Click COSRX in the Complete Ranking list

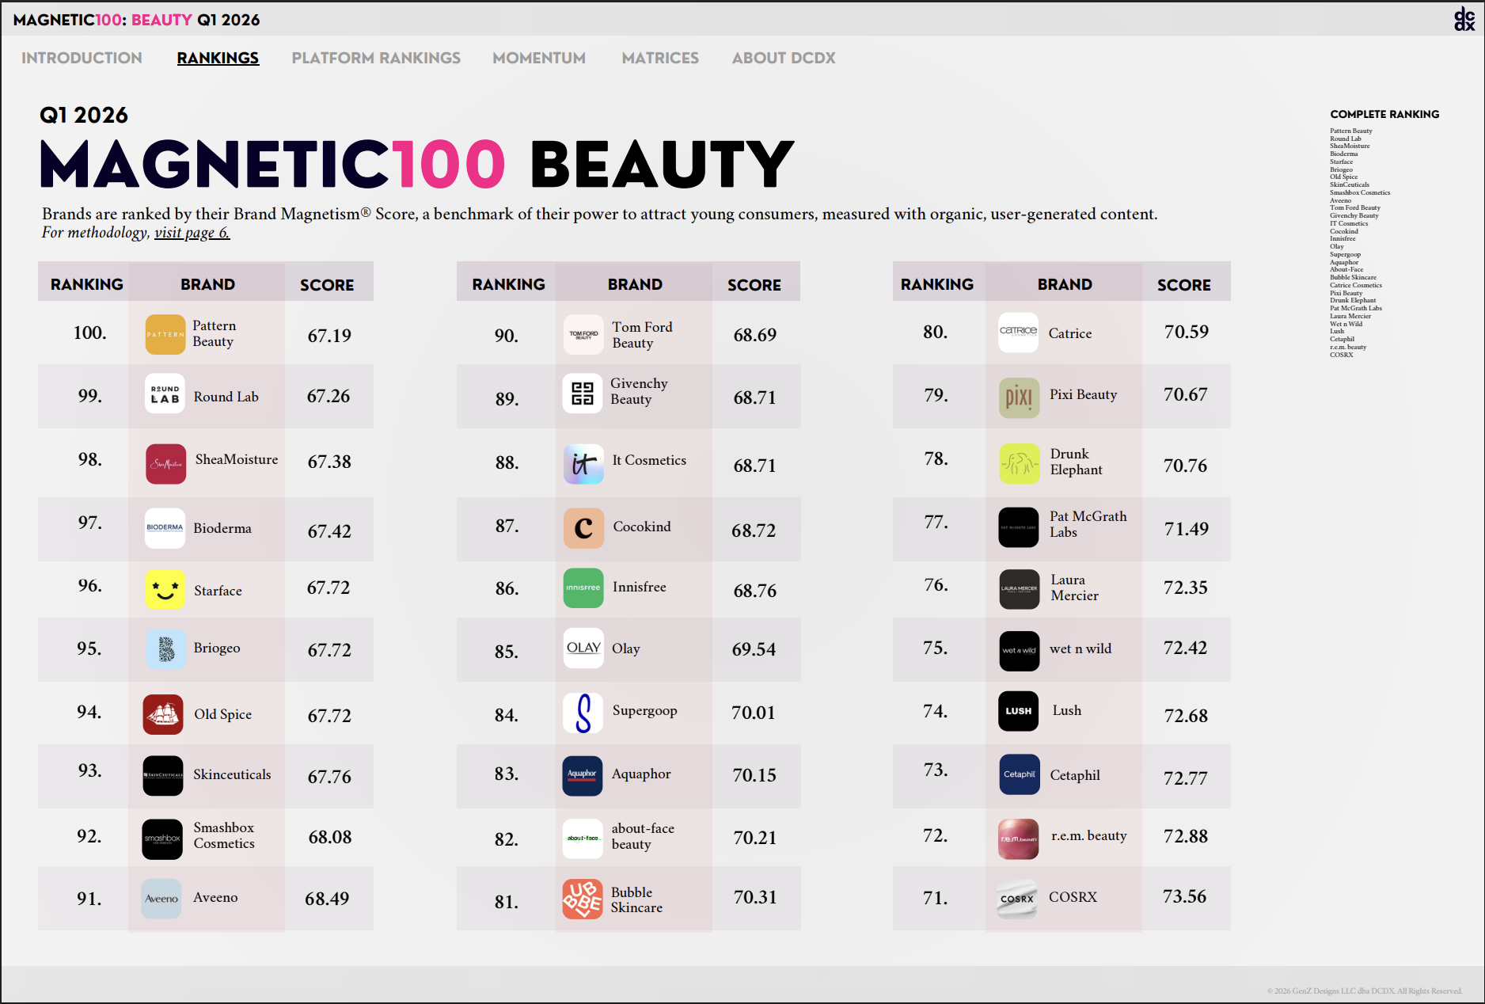pos(1342,355)
